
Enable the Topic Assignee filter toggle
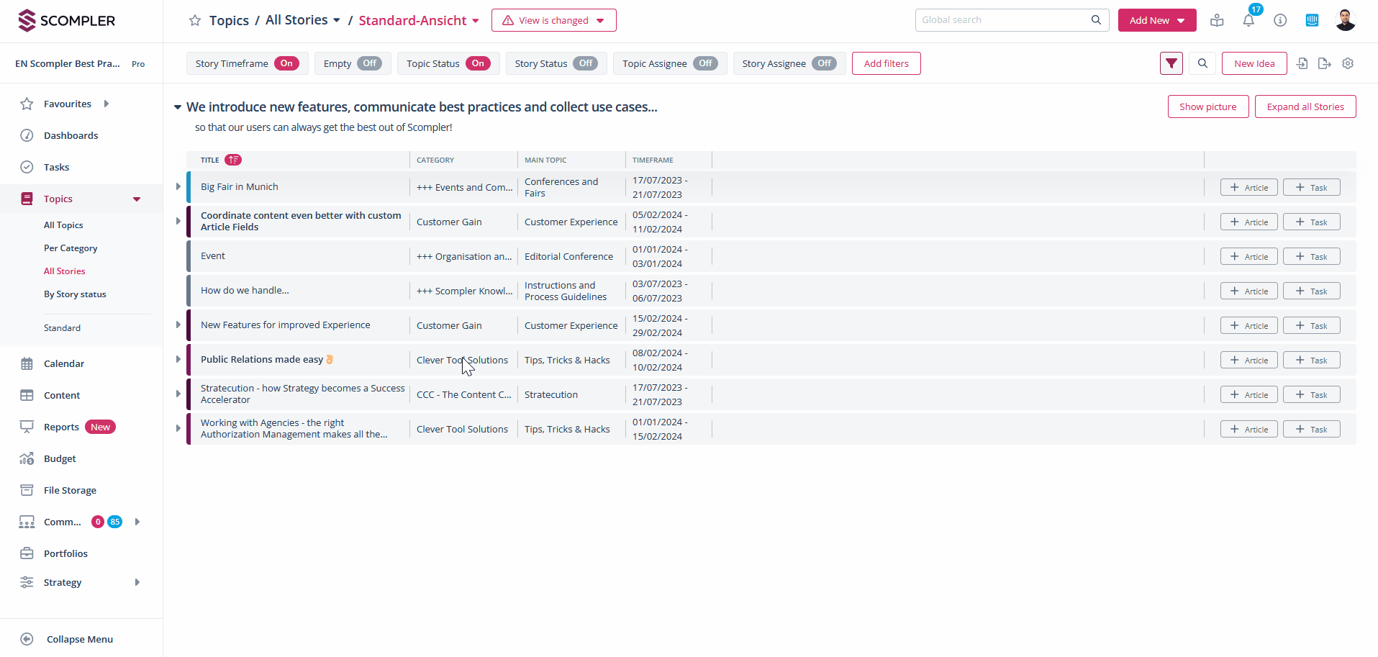coord(705,63)
